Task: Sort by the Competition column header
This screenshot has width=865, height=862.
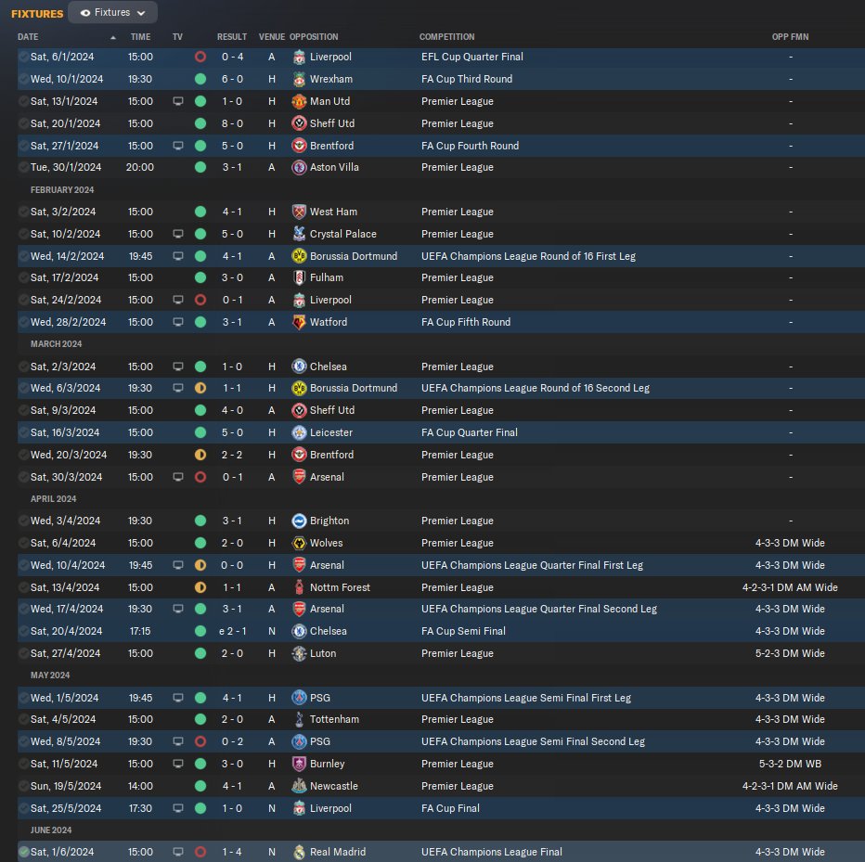Action: point(446,37)
